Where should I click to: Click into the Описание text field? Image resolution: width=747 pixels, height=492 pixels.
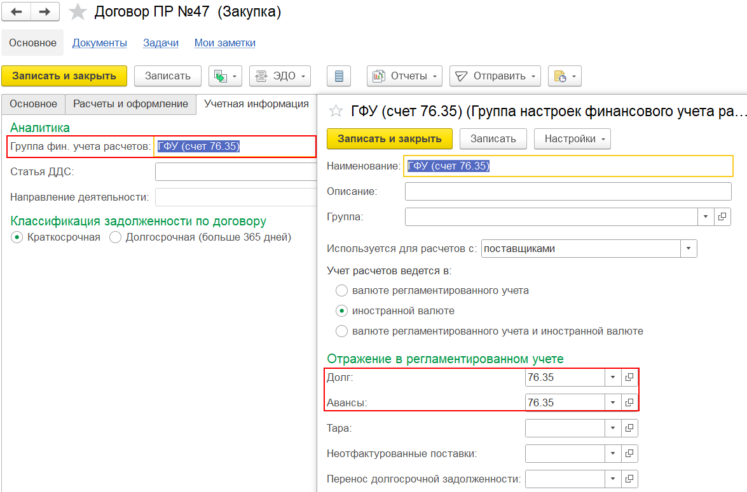[x=568, y=191]
